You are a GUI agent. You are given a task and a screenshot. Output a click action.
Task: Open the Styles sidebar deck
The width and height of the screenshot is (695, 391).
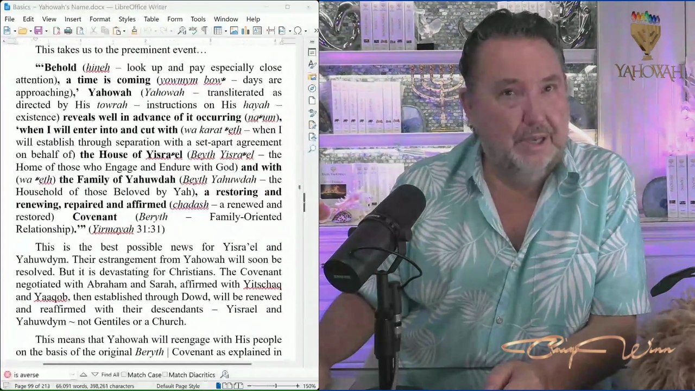click(312, 64)
